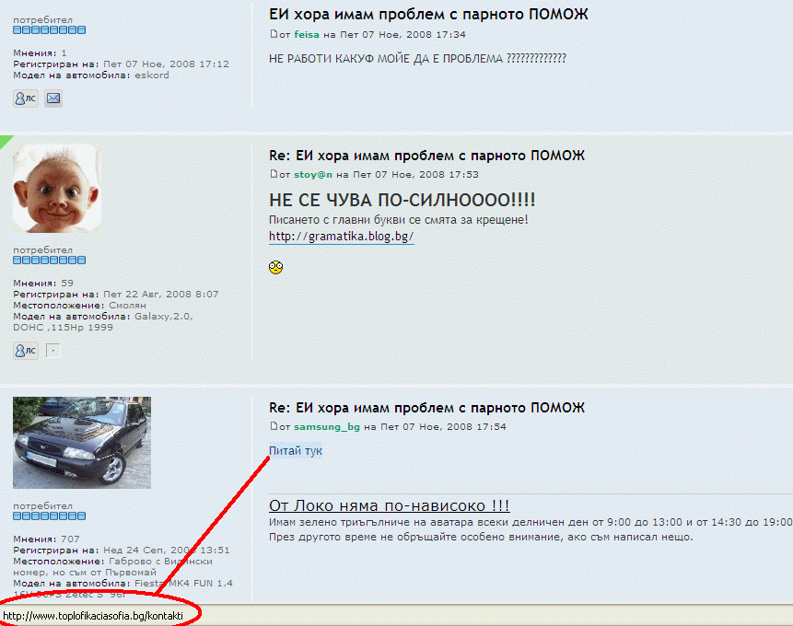Open stoy@n's reply title heading
Image resolution: width=793 pixels, height=626 pixels.
426,156
